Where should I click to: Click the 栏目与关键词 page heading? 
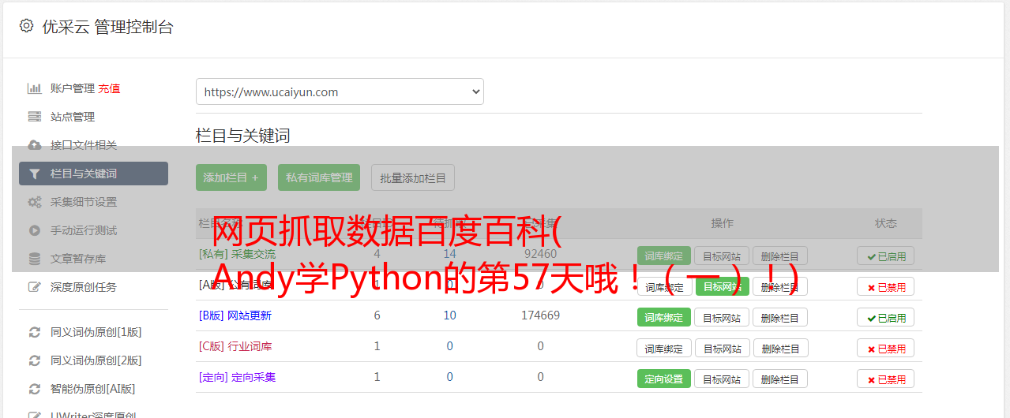pyautogui.click(x=243, y=136)
